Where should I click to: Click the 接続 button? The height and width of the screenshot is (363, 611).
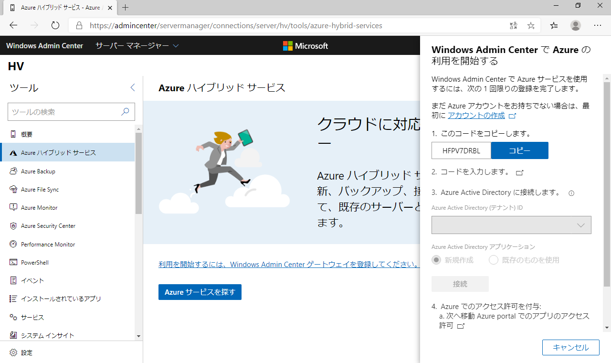tap(460, 284)
